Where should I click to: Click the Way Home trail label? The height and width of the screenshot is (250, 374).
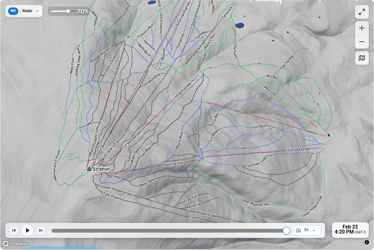pyautogui.click(x=199, y=138)
